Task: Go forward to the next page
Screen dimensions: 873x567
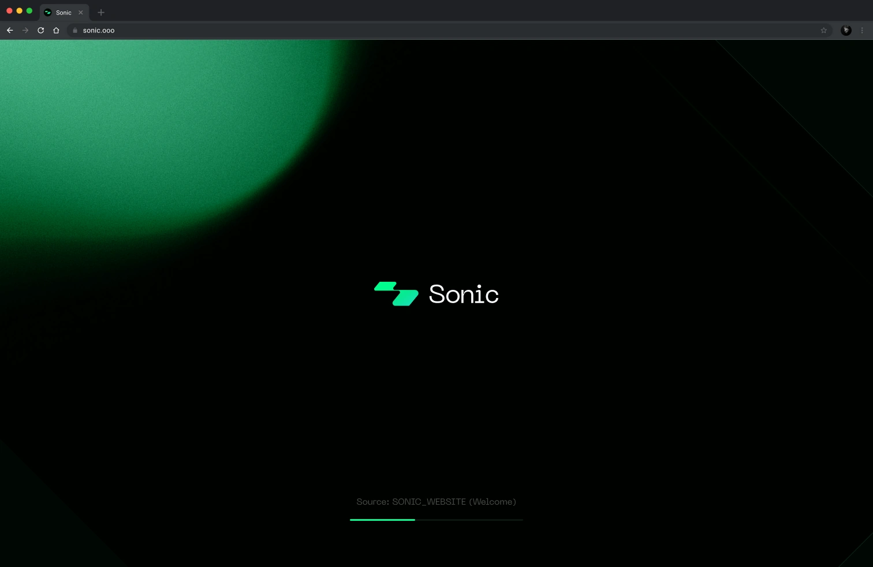Action: 25,31
